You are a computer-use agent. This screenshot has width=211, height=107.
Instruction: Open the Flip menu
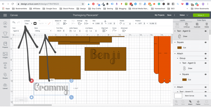[86, 23]
